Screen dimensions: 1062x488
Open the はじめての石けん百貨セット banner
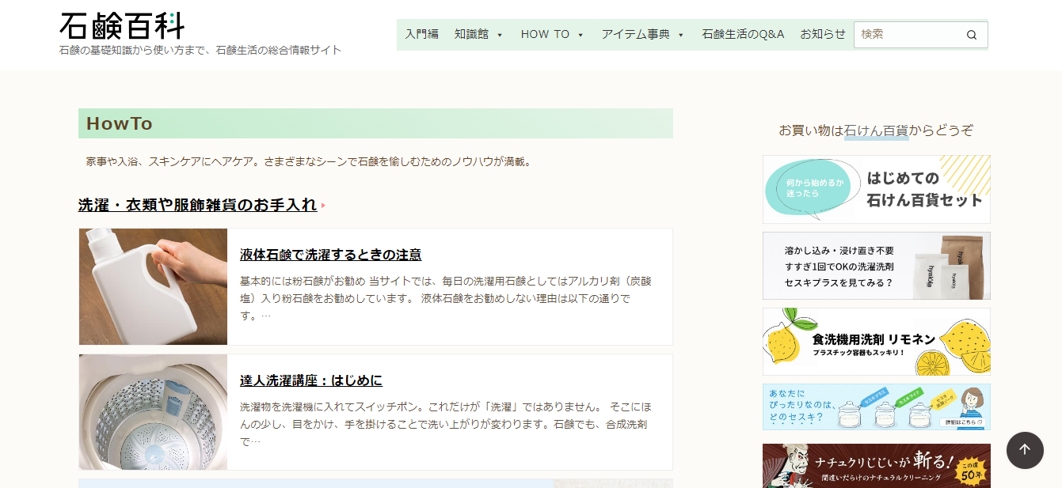tap(876, 190)
